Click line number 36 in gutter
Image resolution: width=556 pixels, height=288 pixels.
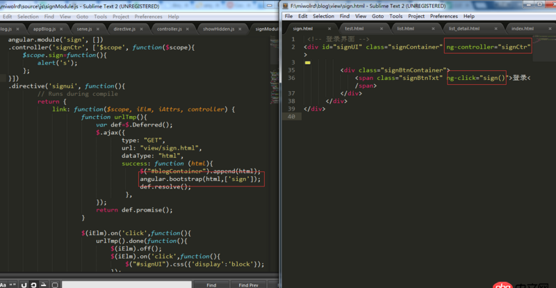point(291,78)
